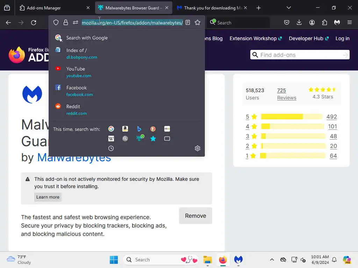The image size is (358, 268).
Task: Open the Developer Hub link
Action: [309, 38]
